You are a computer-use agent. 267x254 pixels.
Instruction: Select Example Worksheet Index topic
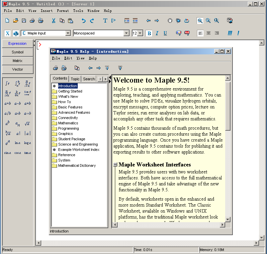click(x=79, y=150)
